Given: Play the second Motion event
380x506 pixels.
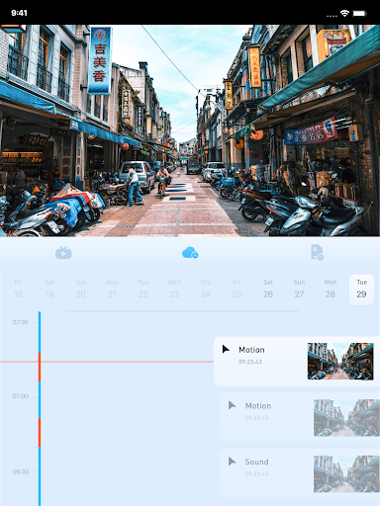Looking at the screenshot, I should click(233, 405).
